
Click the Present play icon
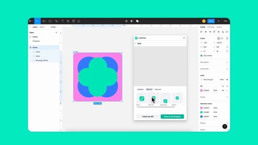(x=218, y=21)
